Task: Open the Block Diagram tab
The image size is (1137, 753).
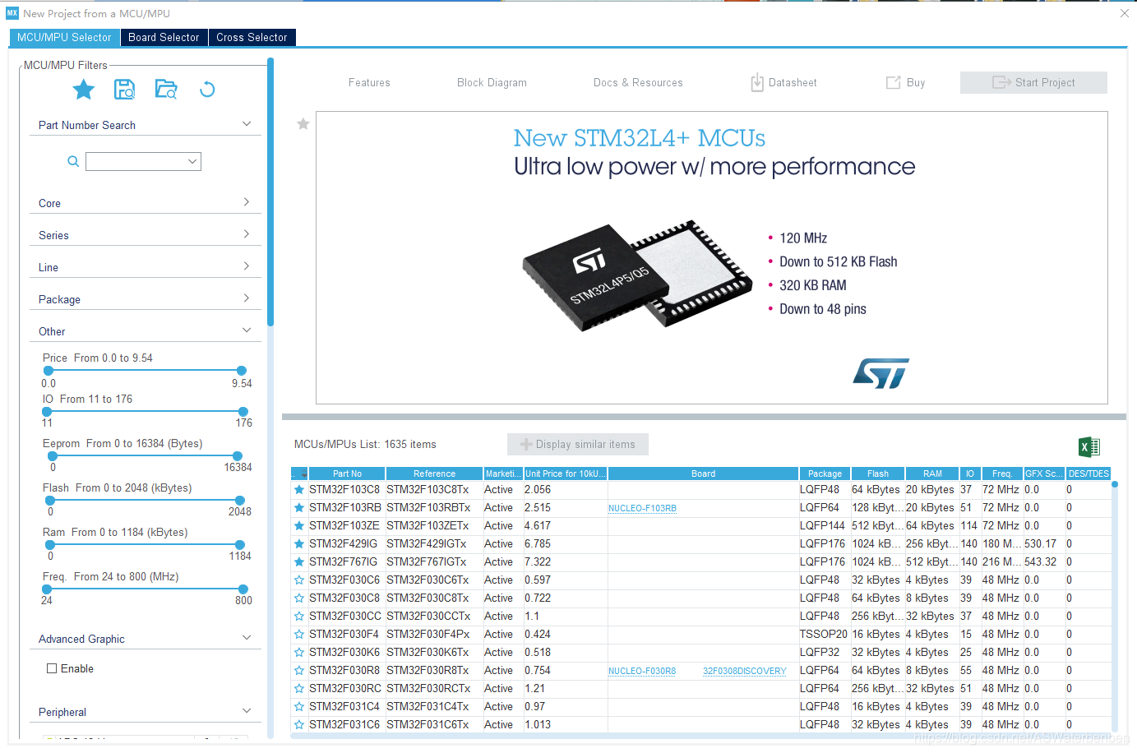Action: coord(492,83)
